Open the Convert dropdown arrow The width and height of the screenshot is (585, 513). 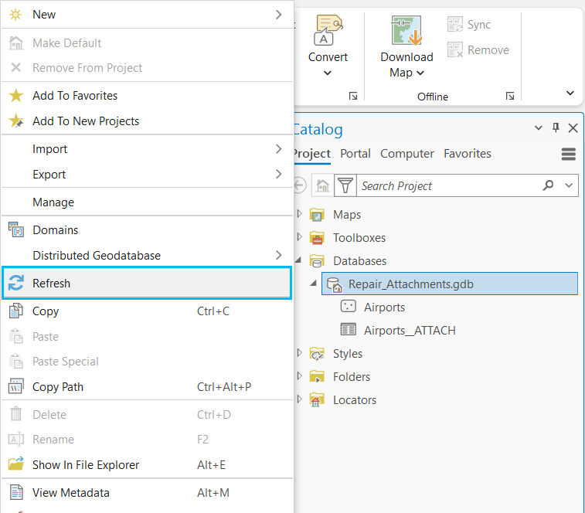327,73
